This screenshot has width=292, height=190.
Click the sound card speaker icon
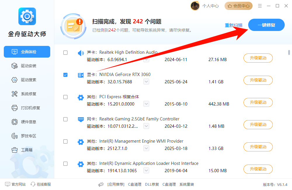pos(81,53)
